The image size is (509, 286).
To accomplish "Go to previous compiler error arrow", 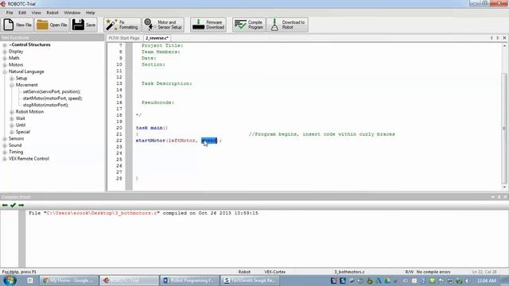I will tap(5, 205).
